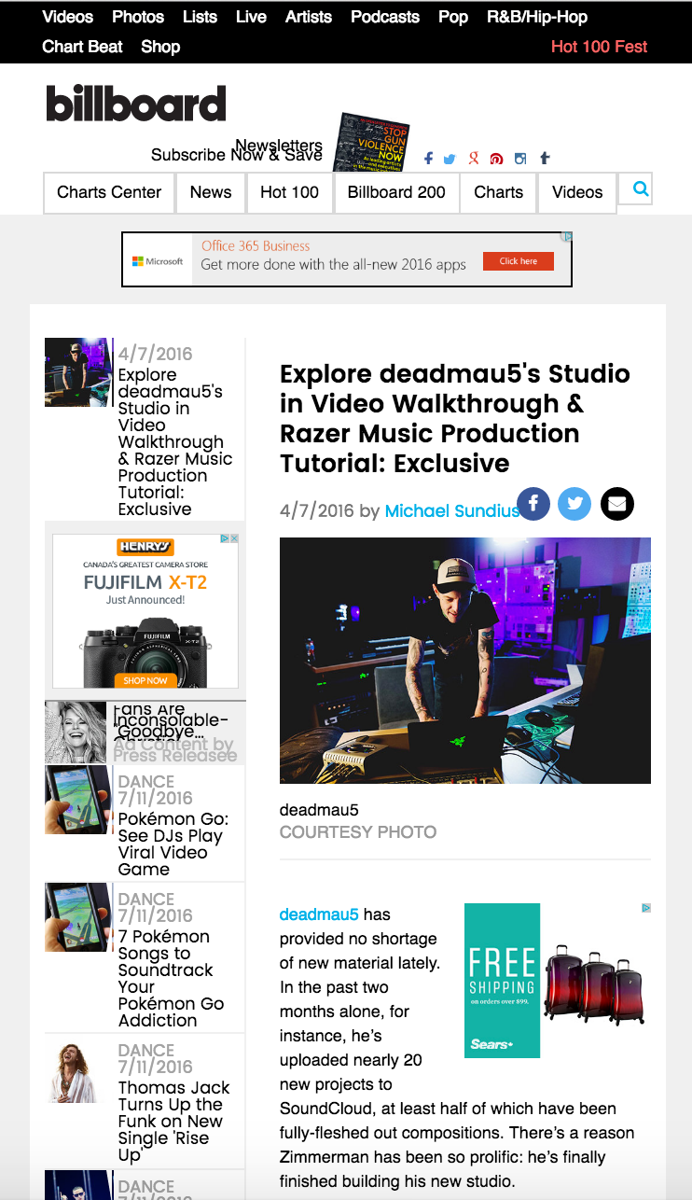
Task: Open sidebar deadmau5 studio thumbnail
Action: coord(78,372)
